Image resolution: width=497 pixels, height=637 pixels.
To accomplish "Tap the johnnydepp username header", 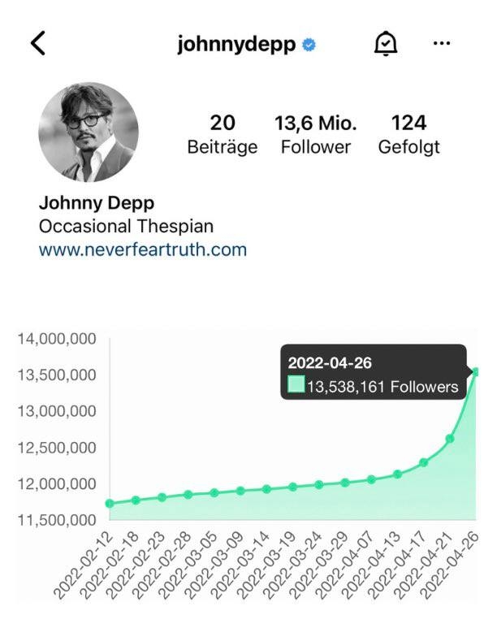I will 236,45.
